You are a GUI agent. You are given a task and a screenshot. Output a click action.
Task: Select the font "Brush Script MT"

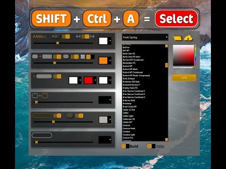coord(129,107)
